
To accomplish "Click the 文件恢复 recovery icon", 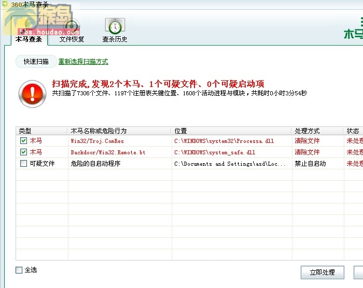I will (72, 26).
